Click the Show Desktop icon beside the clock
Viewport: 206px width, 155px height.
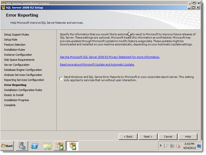[199, 146]
